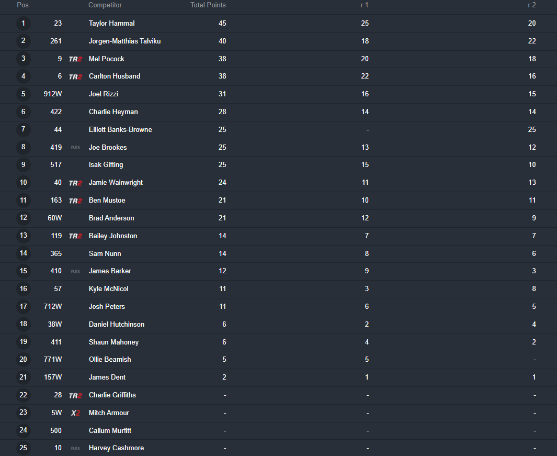
Task: Click the TR2 badge next to Carlton Husband
Action: (x=75, y=77)
